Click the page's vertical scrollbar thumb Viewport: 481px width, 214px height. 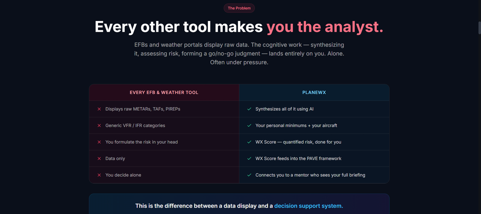click(x=480, y=28)
